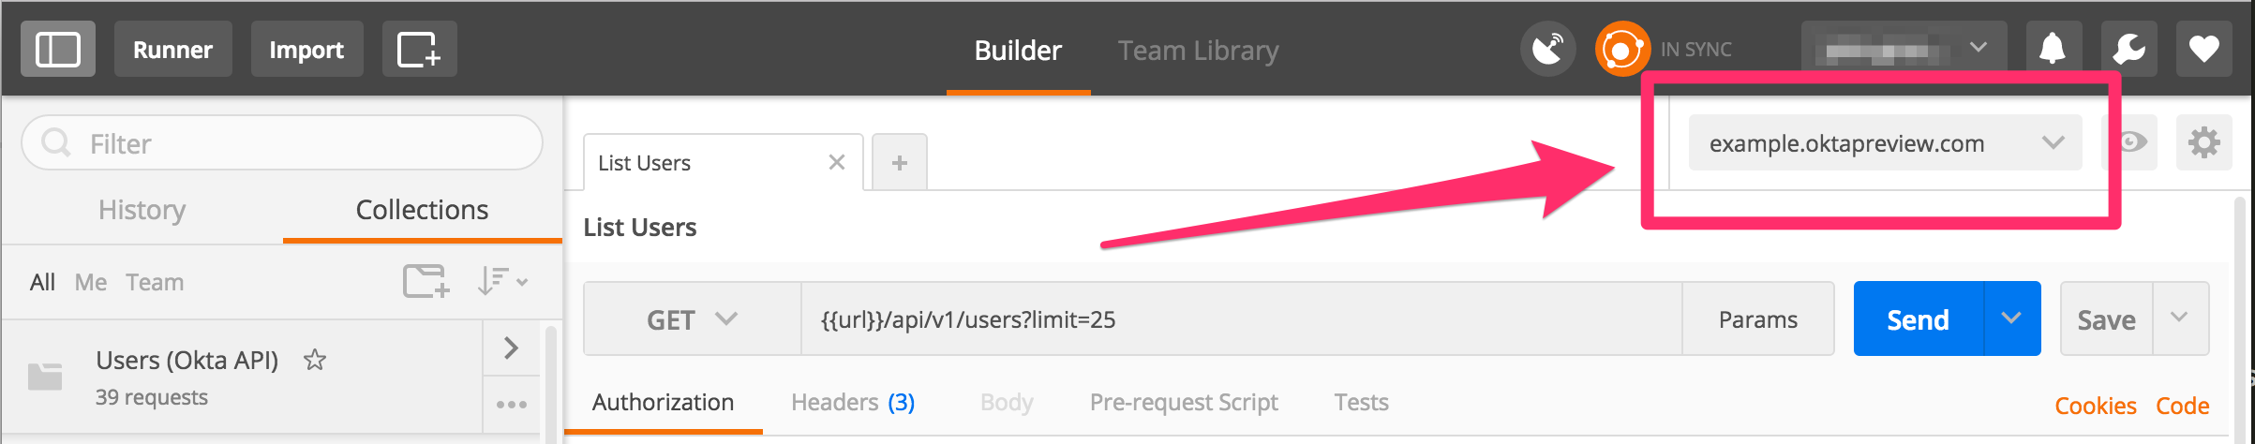Open the Headers (3) tab
The height and width of the screenshot is (444, 2255).
852,403
